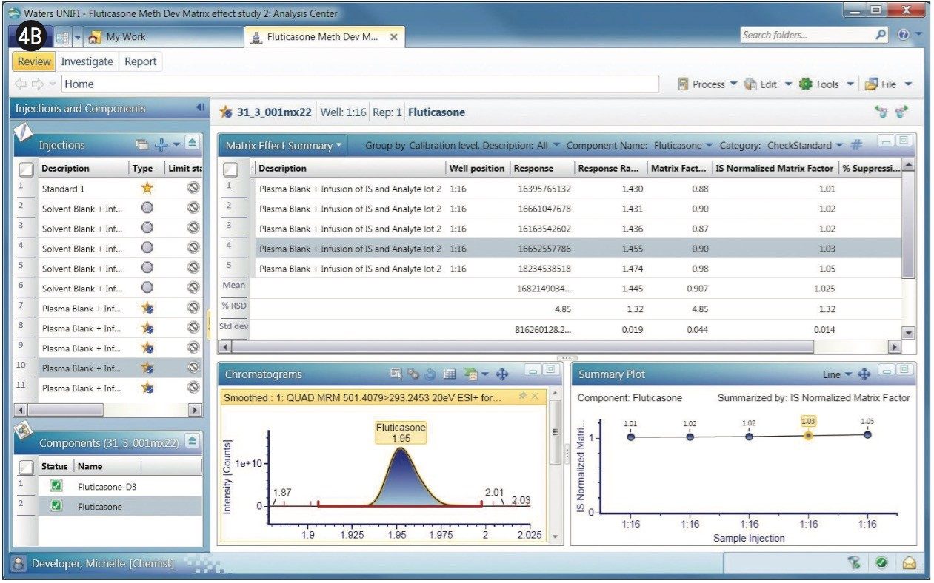Collapse the Injections panel

tap(192, 144)
